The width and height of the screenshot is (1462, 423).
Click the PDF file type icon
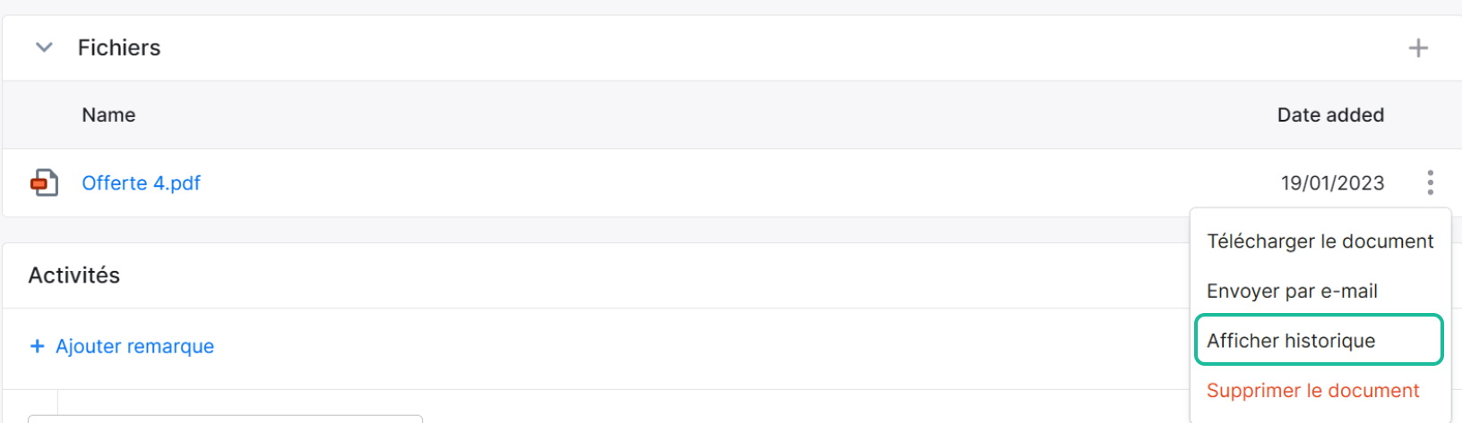(x=44, y=182)
